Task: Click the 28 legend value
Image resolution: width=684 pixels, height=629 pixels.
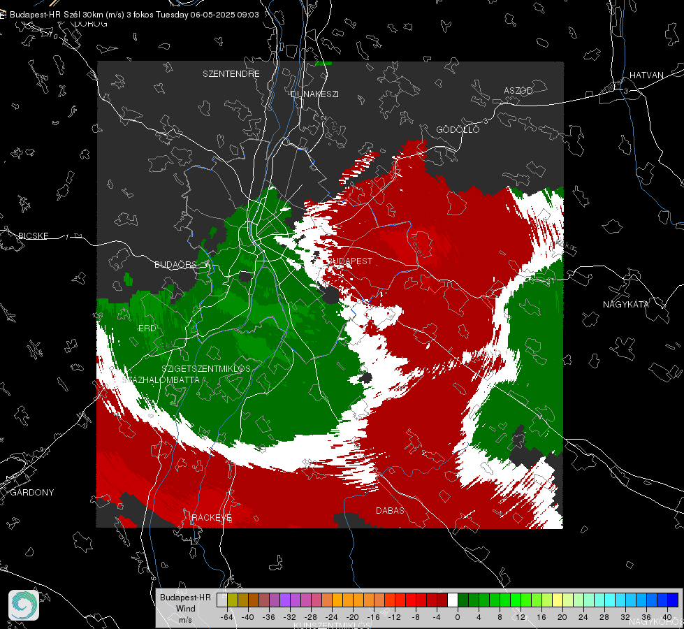Action: pos(604,617)
